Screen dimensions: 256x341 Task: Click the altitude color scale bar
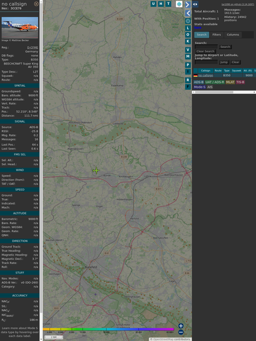pyautogui.click(x=108, y=329)
